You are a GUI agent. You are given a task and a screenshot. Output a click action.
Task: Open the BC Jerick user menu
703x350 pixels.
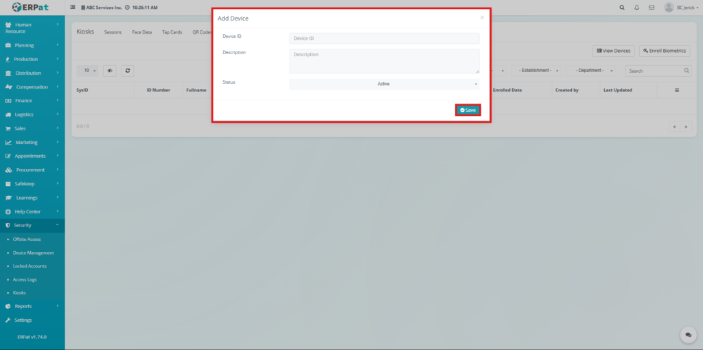682,8
